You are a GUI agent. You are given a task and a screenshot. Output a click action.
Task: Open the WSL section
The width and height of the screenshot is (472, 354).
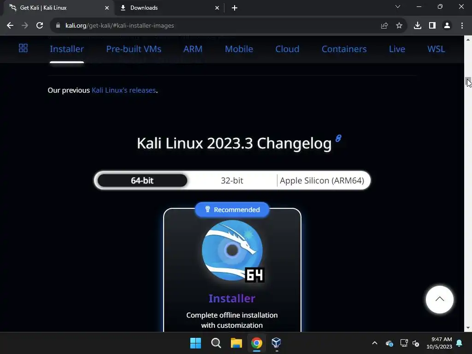click(x=436, y=49)
